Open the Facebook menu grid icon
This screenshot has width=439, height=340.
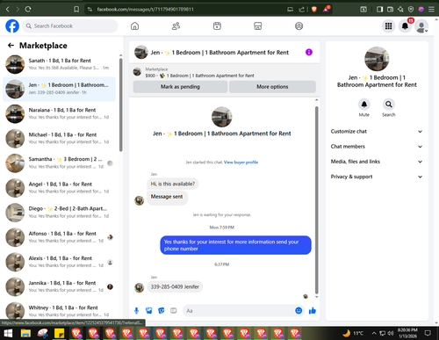click(388, 26)
